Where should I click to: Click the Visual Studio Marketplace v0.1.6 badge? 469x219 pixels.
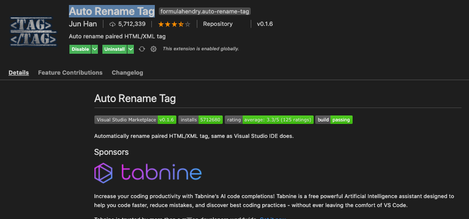coord(135,120)
